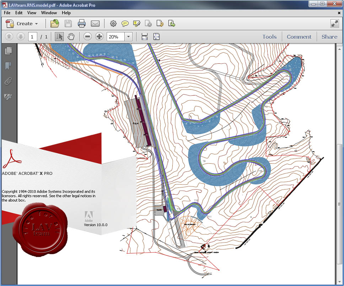Click the fit width scrolling icon
Screen dimensions: 344x286
[144, 37]
